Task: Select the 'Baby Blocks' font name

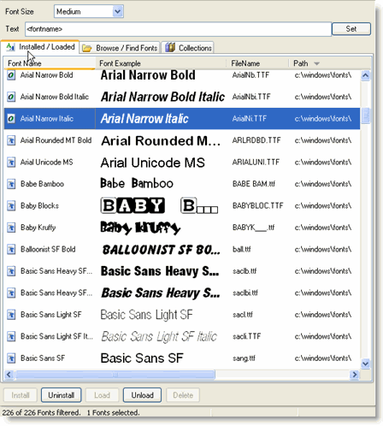Action: pyautogui.click(x=39, y=206)
